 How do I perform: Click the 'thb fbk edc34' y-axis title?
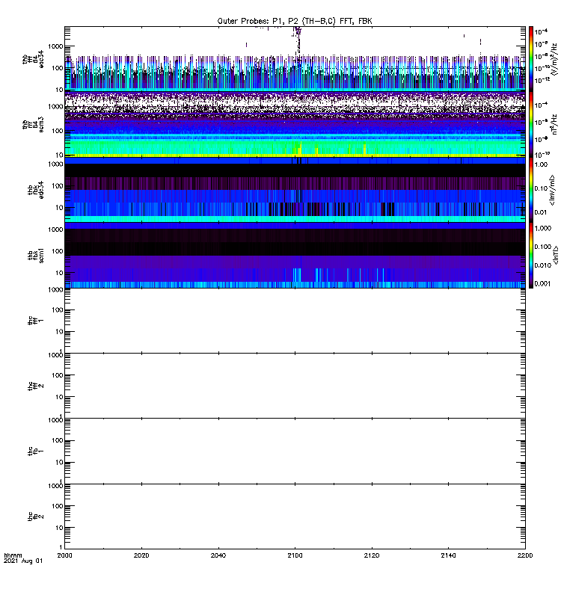[36, 190]
